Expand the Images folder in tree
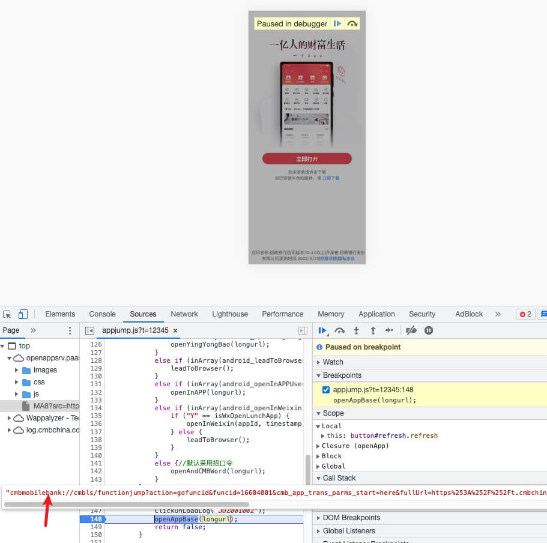Screen dimensions: 547x543 pos(16,370)
